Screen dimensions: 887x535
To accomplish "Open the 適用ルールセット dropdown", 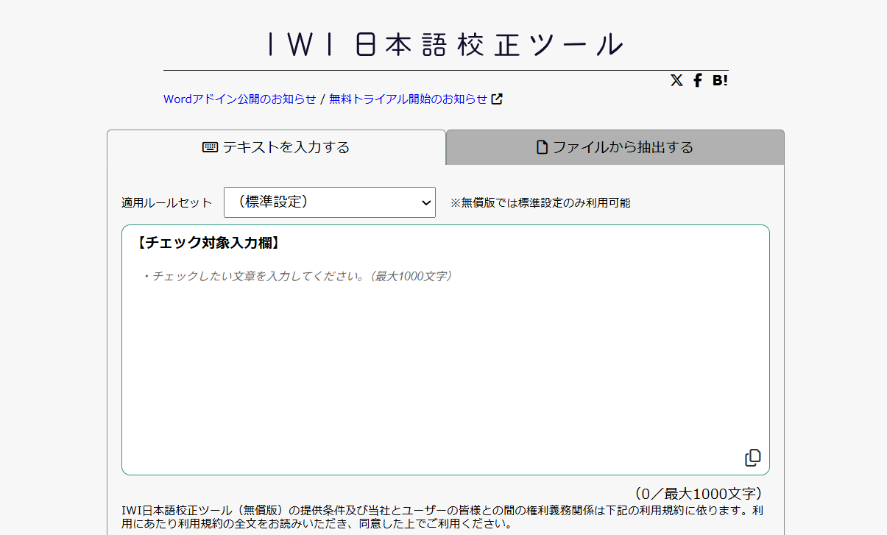I will pos(330,202).
